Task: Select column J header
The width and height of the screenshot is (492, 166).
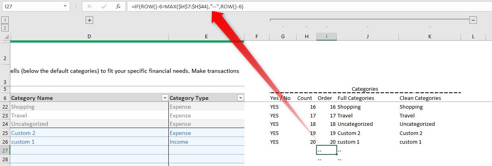Action: tap(367, 36)
